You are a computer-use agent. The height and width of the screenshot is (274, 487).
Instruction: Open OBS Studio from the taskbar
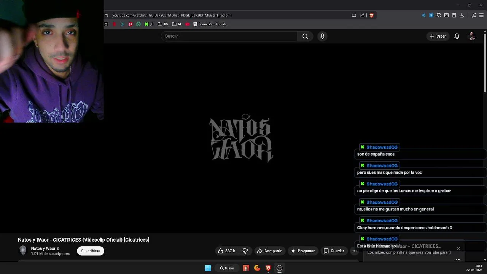(x=279, y=268)
